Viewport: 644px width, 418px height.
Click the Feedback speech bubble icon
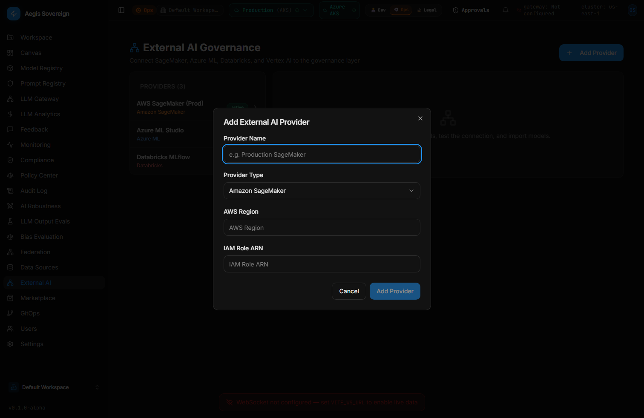10,129
